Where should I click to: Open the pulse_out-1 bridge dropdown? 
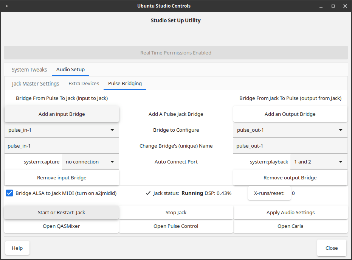point(290,130)
